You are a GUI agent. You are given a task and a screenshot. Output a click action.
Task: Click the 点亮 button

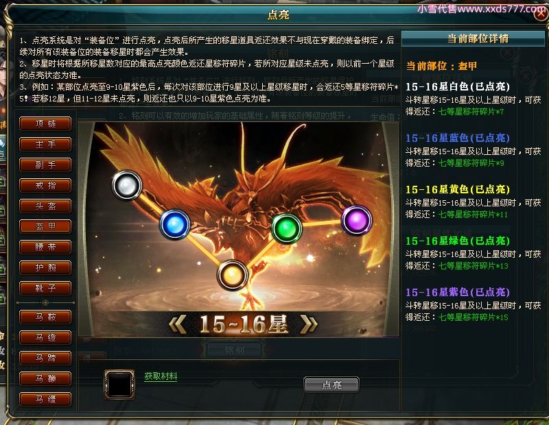(x=331, y=385)
